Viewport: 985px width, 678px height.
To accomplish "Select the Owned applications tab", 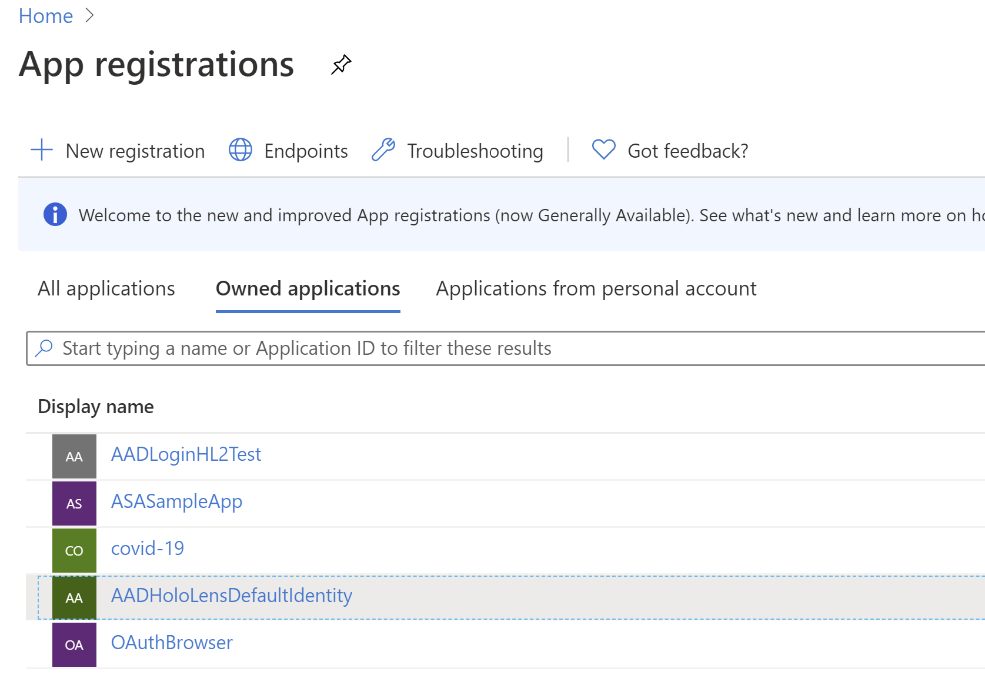I will point(308,289).
